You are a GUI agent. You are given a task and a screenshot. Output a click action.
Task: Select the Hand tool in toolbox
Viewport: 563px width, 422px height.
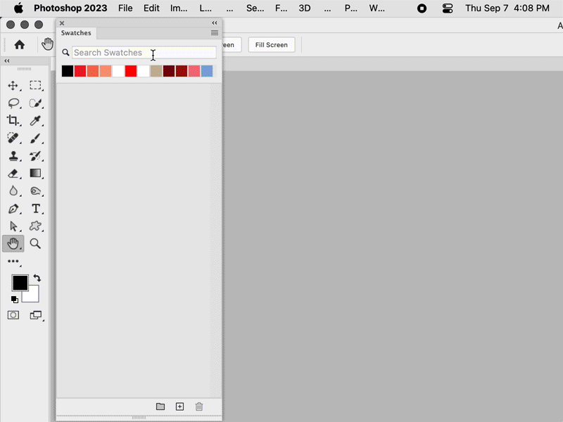click(x=13, y=243)
